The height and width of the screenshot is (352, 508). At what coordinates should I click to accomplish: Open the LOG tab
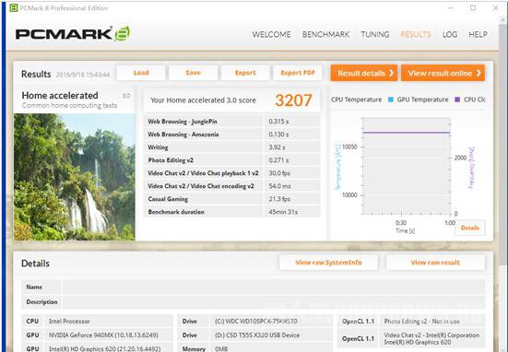coord(450,34)
